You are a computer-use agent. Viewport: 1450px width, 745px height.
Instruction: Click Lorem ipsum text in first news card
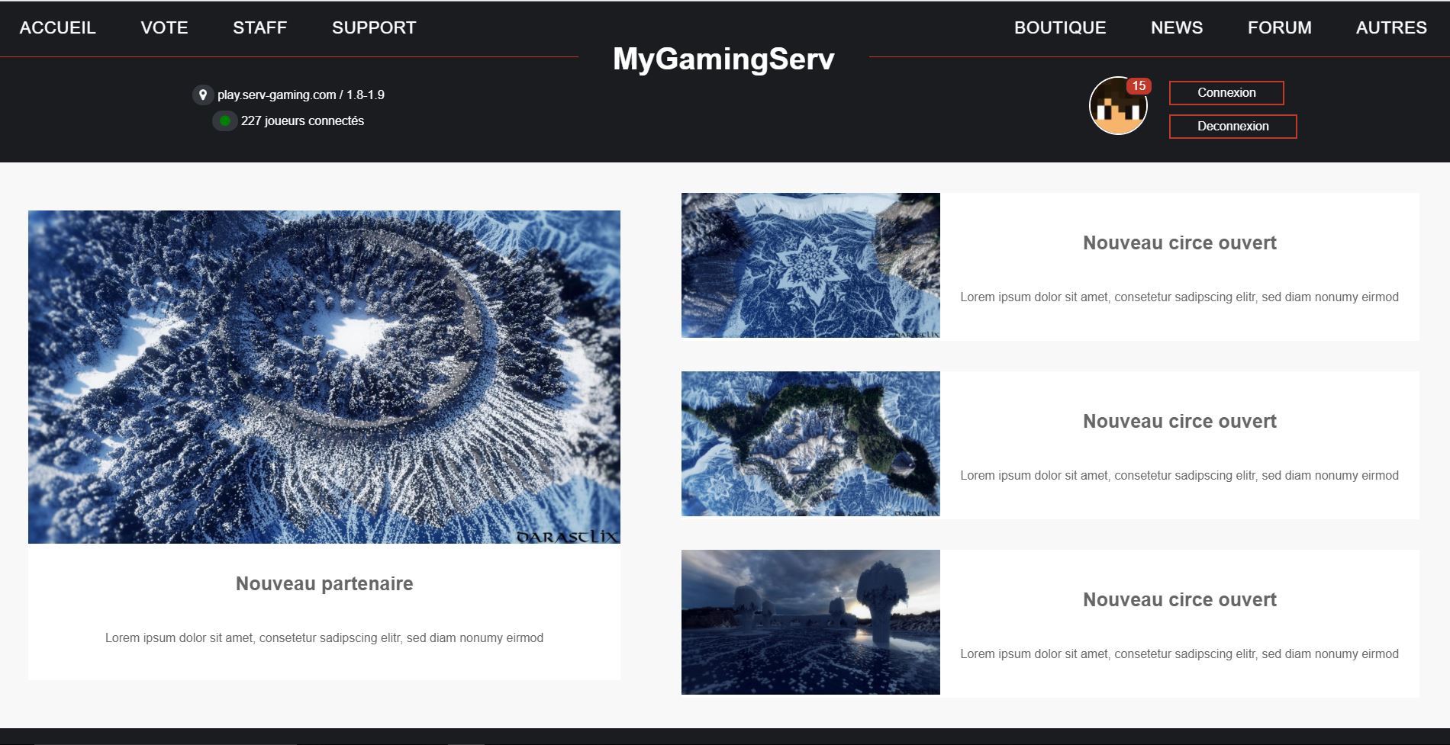1180,297
